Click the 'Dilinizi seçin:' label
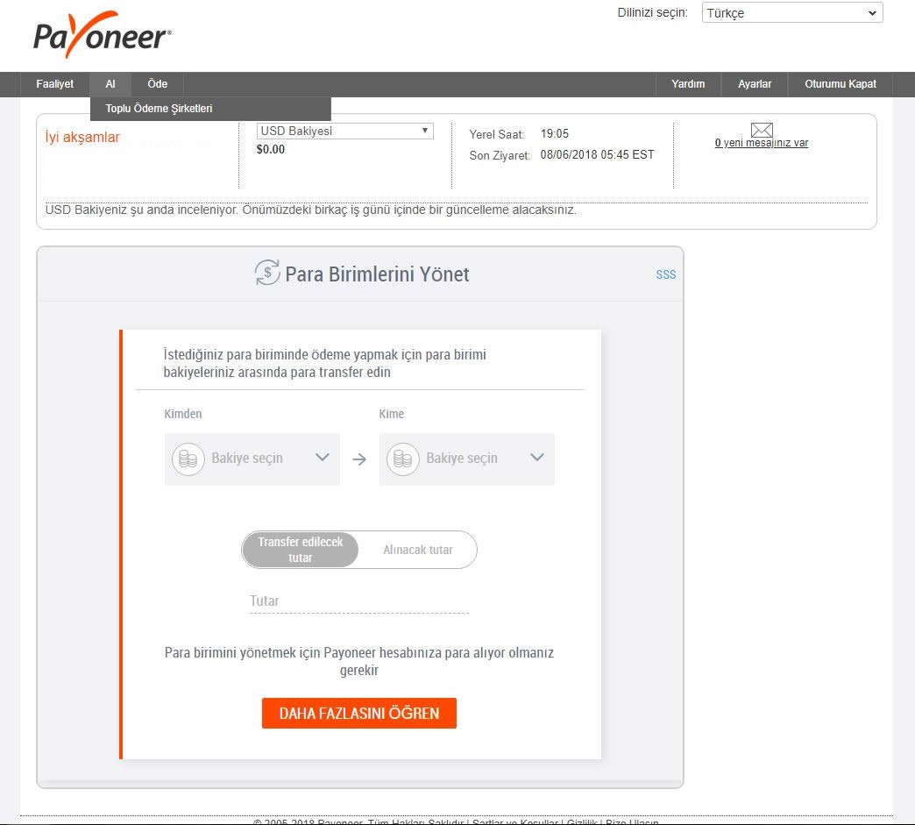 pos(652,13)
